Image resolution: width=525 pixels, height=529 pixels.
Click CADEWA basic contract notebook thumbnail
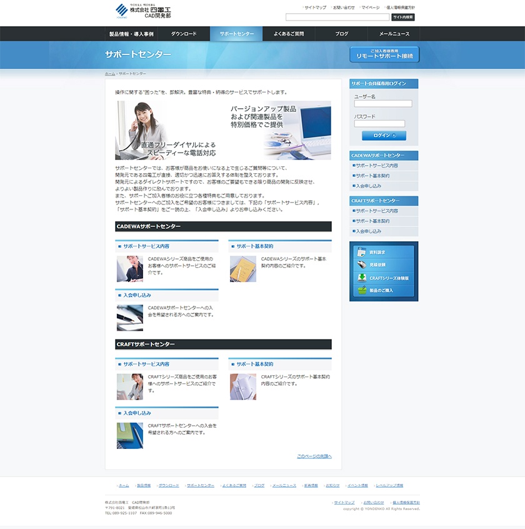(242, 269)
